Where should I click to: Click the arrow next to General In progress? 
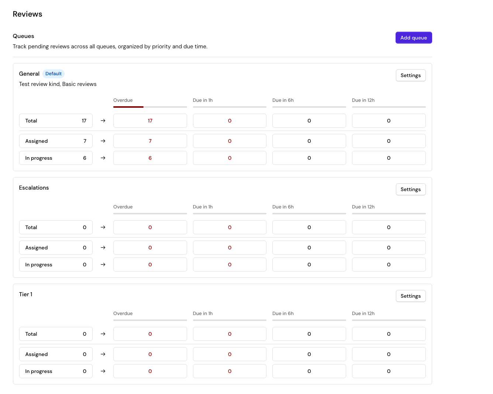click(103, 158)
